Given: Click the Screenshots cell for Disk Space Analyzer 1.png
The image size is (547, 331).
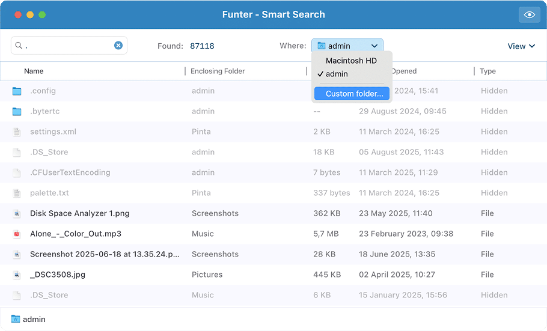Looking at the screenshot, I should pyautogui.click(x=215, y=213).
